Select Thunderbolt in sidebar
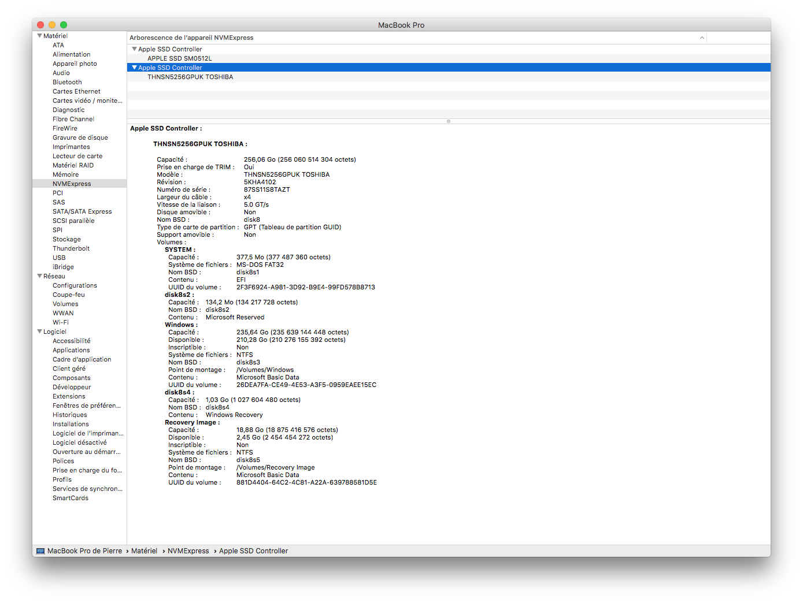The image size is (803, 603). coord(71,248)
